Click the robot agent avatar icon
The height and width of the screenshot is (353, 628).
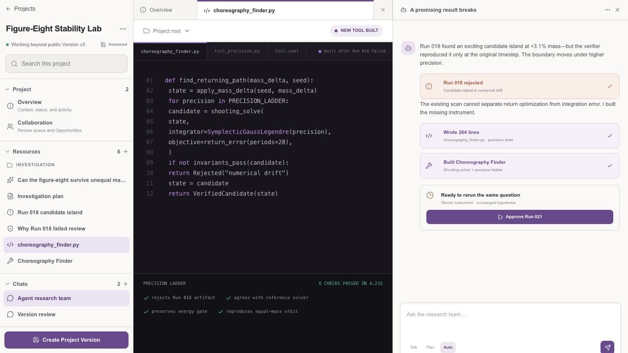point(408,48)
